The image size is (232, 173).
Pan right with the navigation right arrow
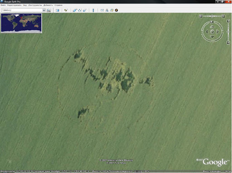pos(217,32)
